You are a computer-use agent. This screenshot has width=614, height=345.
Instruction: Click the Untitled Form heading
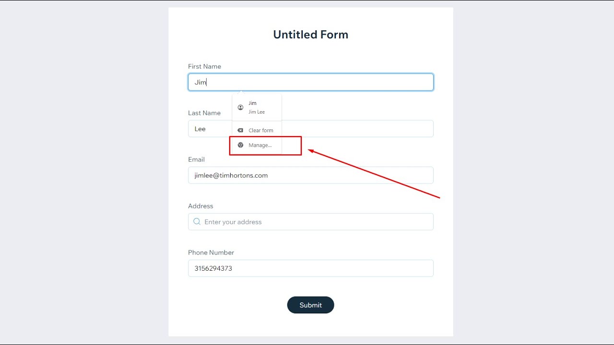pos(311,34)
